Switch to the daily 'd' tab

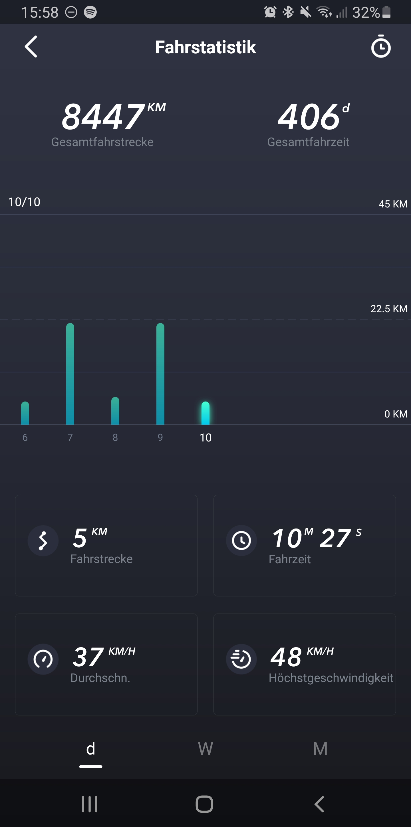coord(90,749)
